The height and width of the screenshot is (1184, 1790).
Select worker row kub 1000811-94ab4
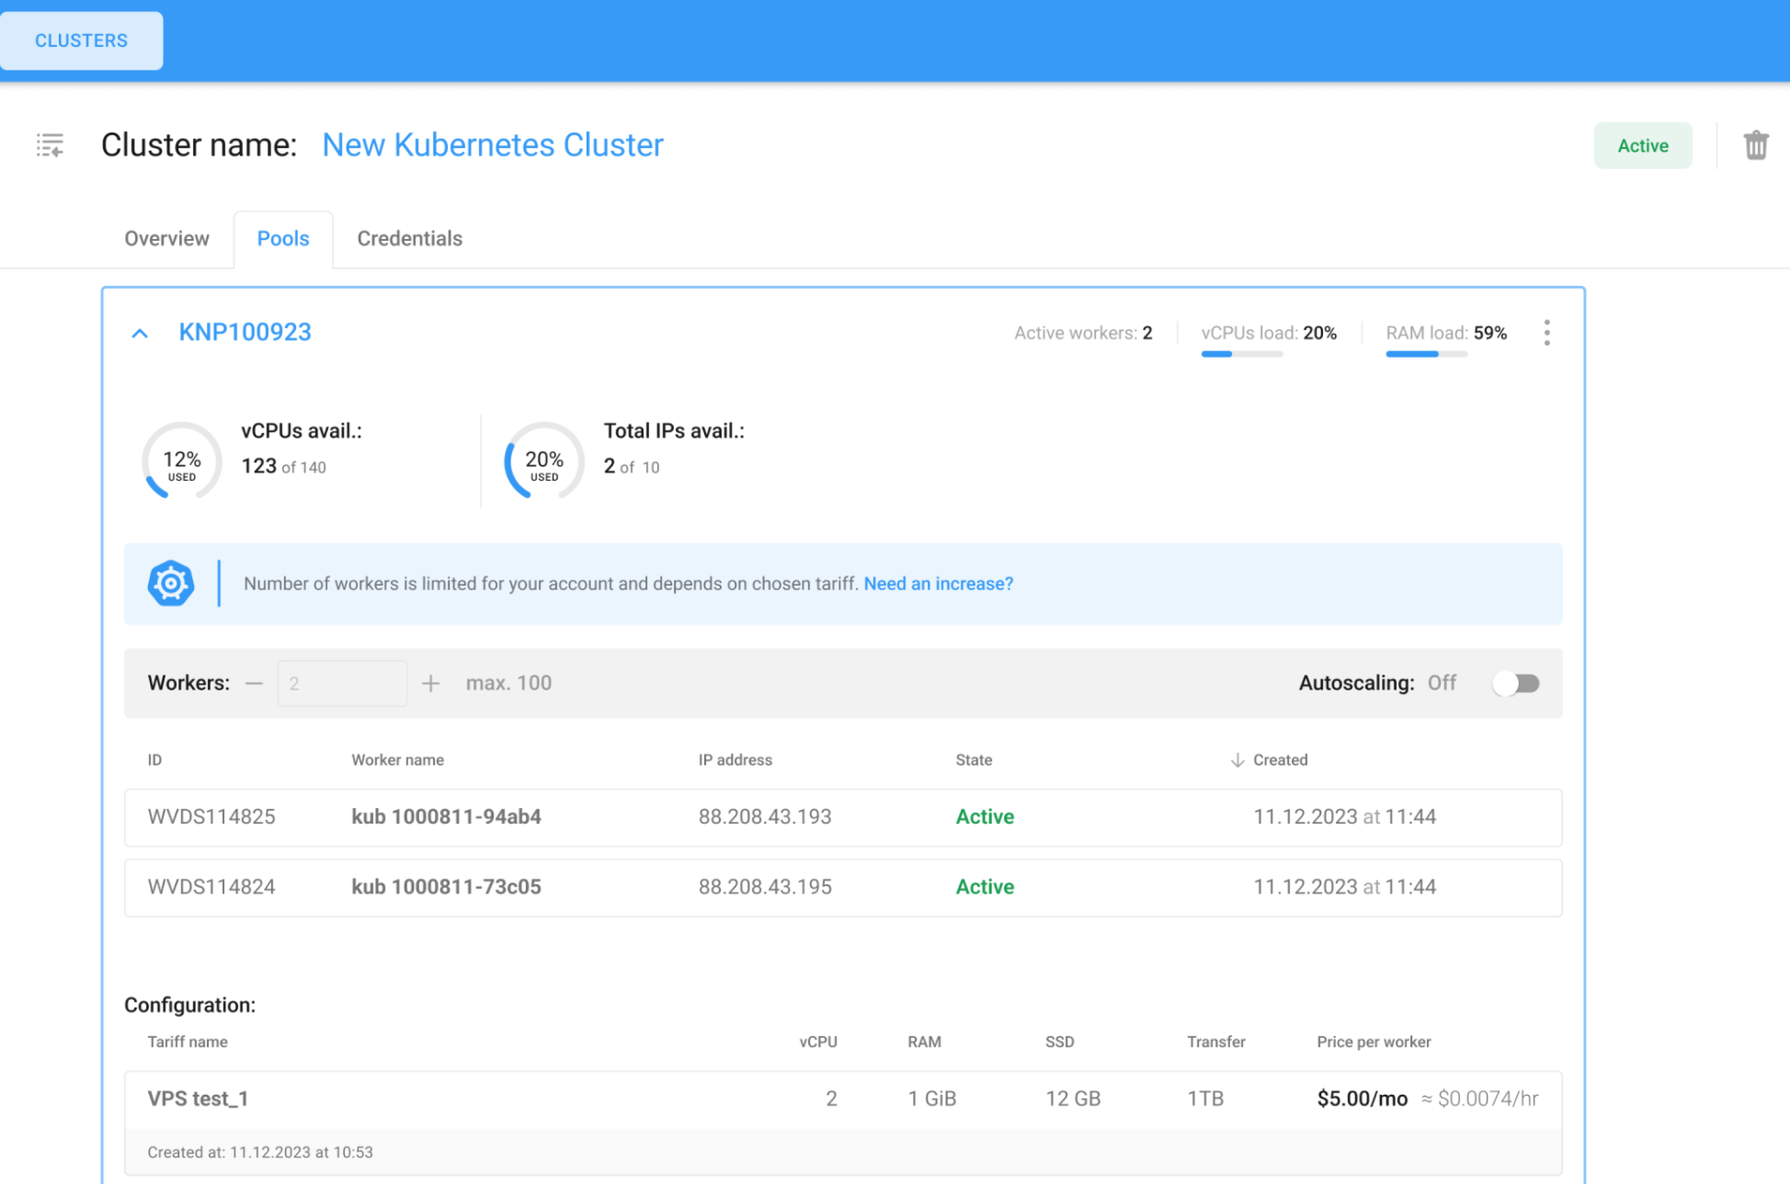[843, 818]
